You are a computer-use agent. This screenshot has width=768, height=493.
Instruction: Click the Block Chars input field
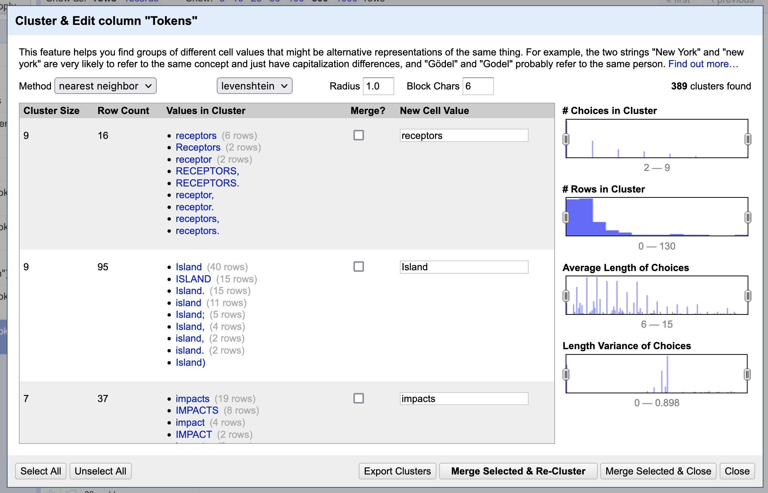[478, 86]
